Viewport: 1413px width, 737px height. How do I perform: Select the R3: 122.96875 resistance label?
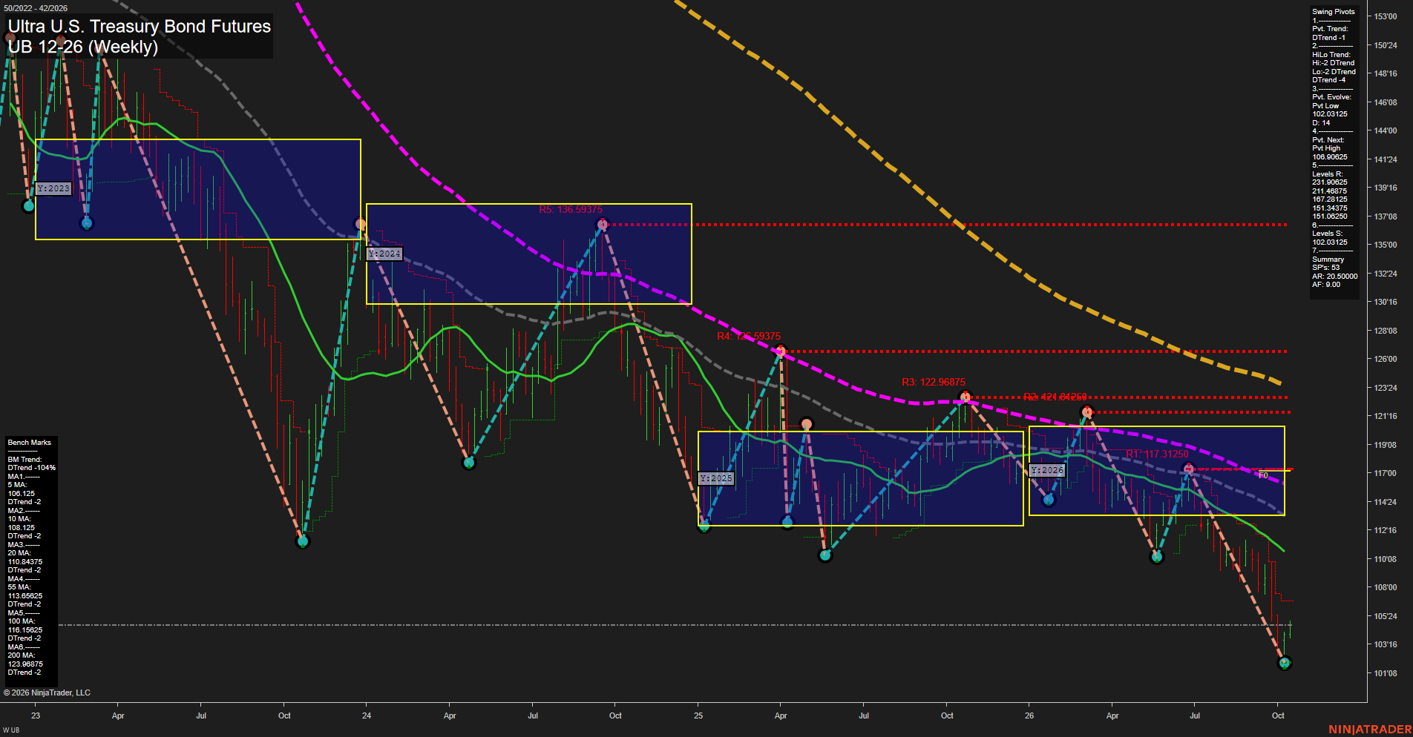(x=934, y=382)
